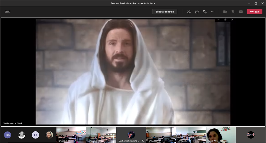Open the participants panel icon
Viewport: 266px width, 143px height.
[x=189, y=12]
